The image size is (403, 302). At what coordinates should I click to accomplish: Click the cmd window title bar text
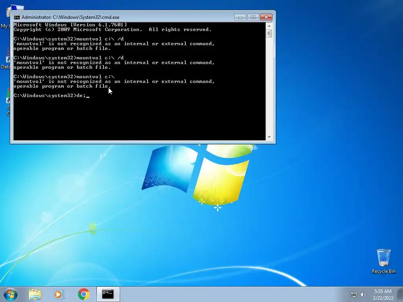click(70, 17)
